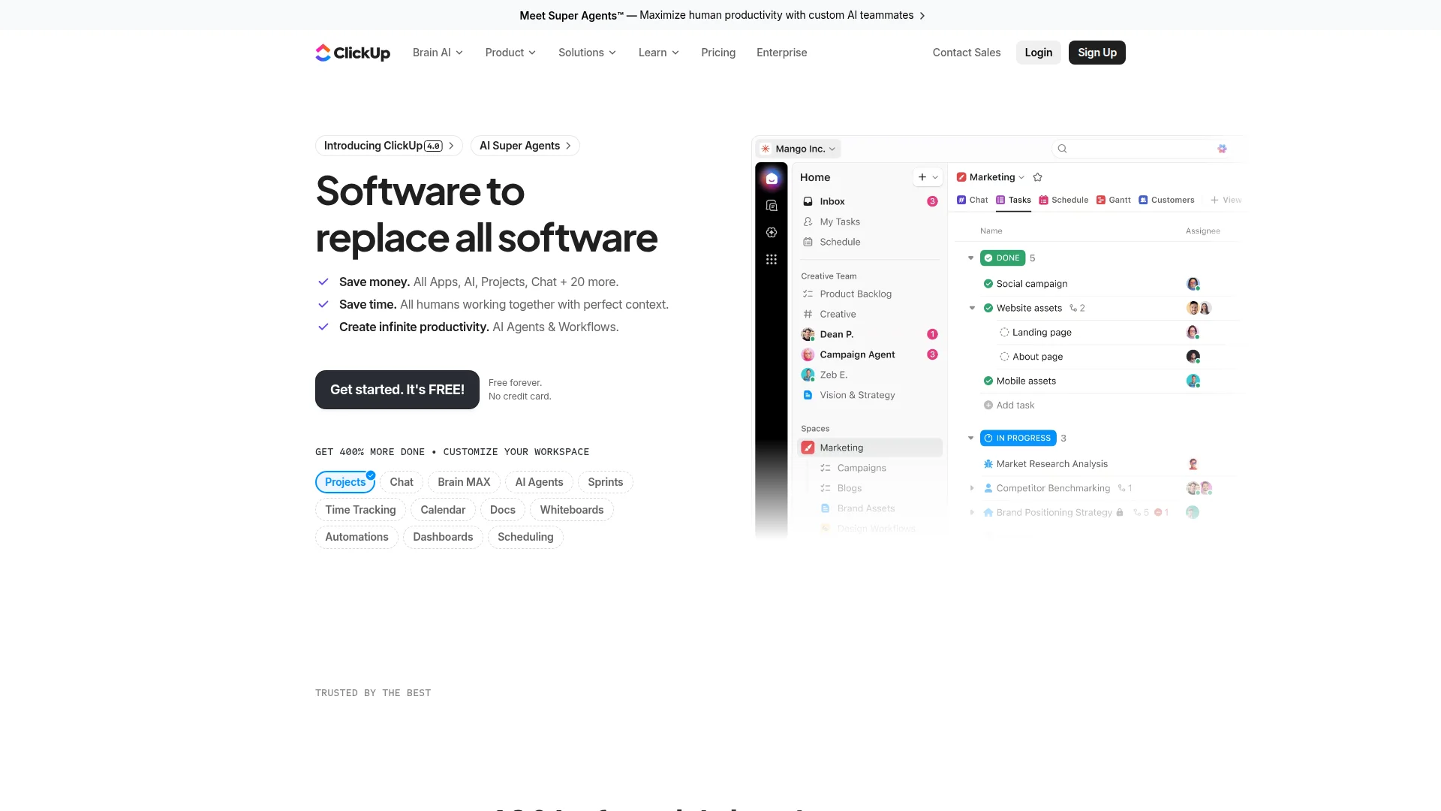Open the app grid icon in the dark rail
The image size is (1441, 811).
(772, 259)
